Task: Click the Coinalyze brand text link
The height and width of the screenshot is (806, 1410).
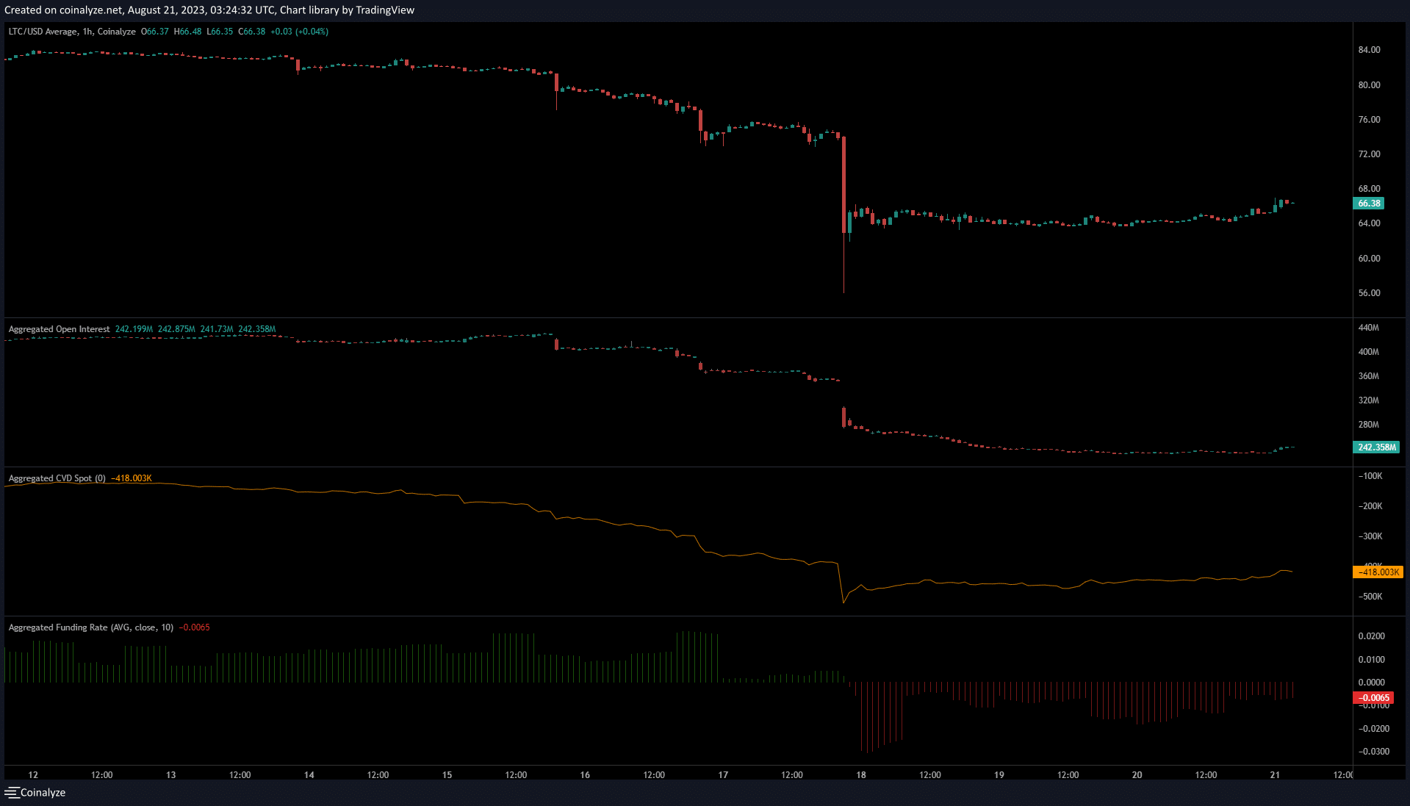Action: (43, 792)
